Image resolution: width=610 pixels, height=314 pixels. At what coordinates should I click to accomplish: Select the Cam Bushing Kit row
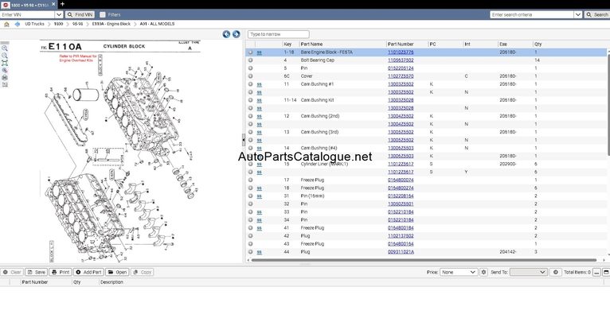pyautogui.click(x=426, y=100)
